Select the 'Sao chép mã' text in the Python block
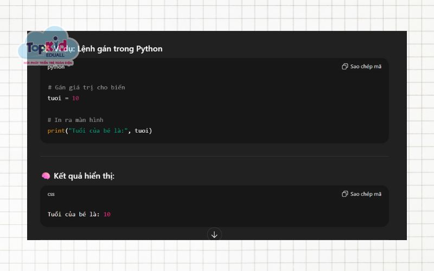This screenshot has width=434, height=271. (x=366, y=67)
